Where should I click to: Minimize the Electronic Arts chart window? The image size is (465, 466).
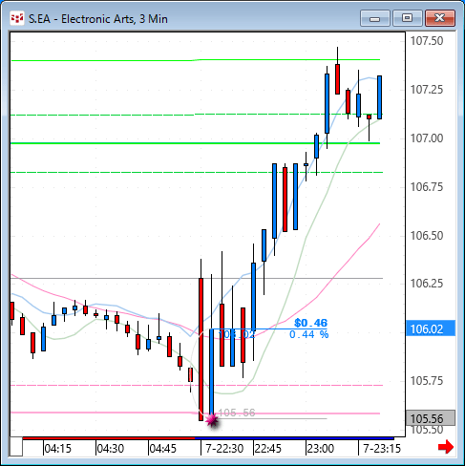click(x=375, y=18)
